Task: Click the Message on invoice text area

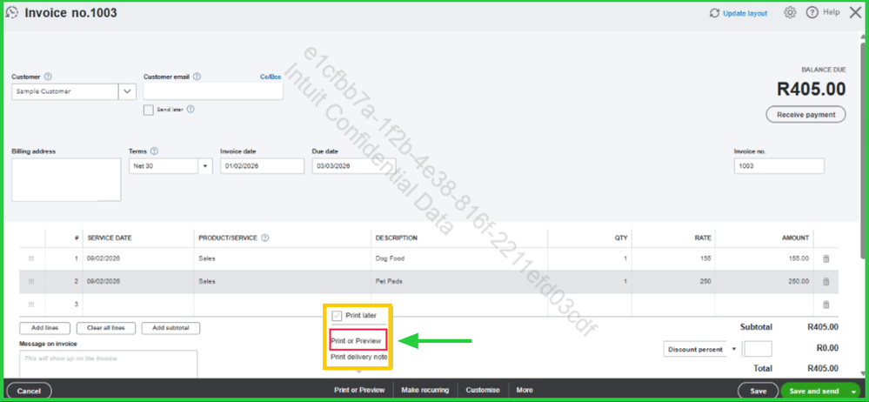Action: click(108, 364)
